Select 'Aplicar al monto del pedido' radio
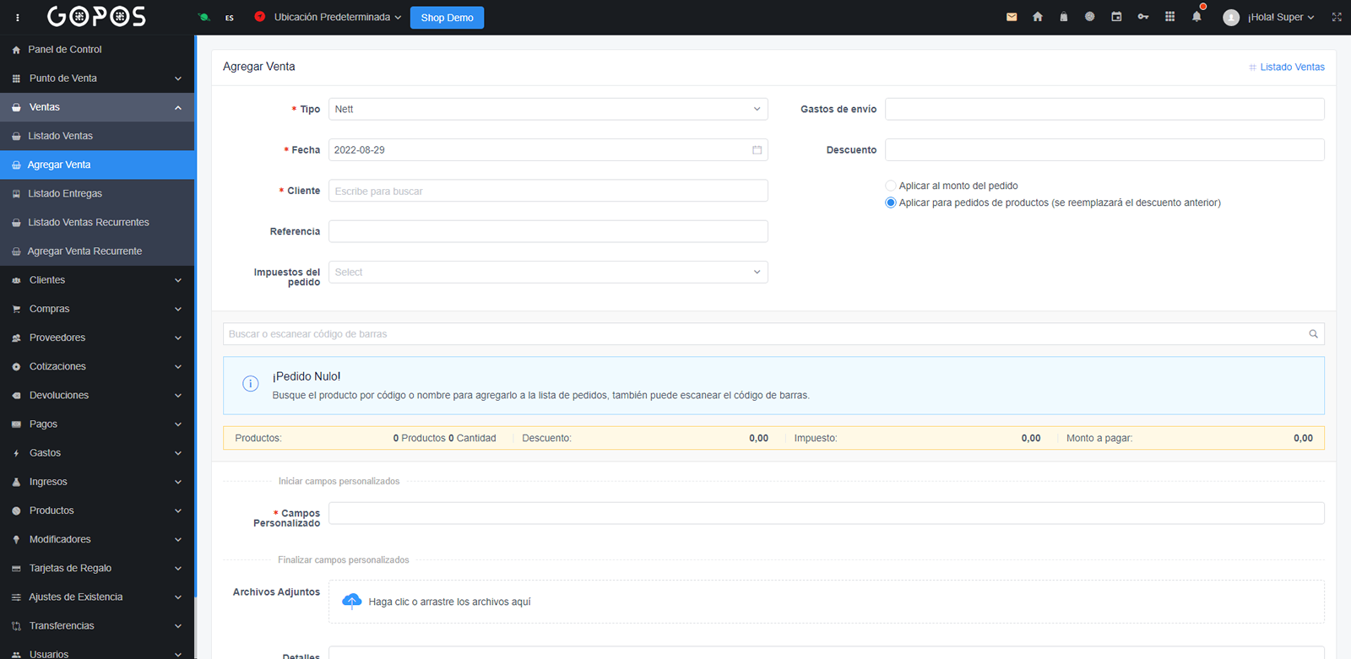1351x659 pixels. (x=891, y=186)
